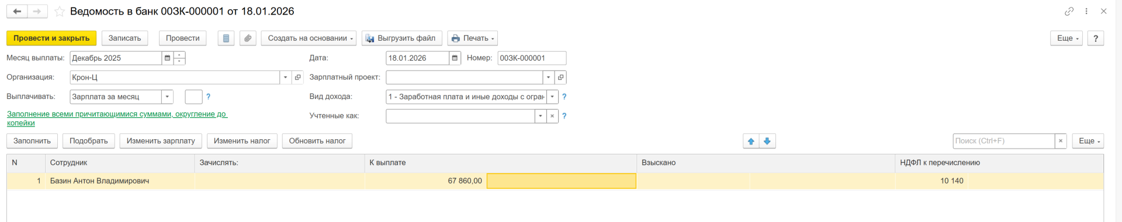
Task: Click the Поиск search field
Action: (1003, 141)
